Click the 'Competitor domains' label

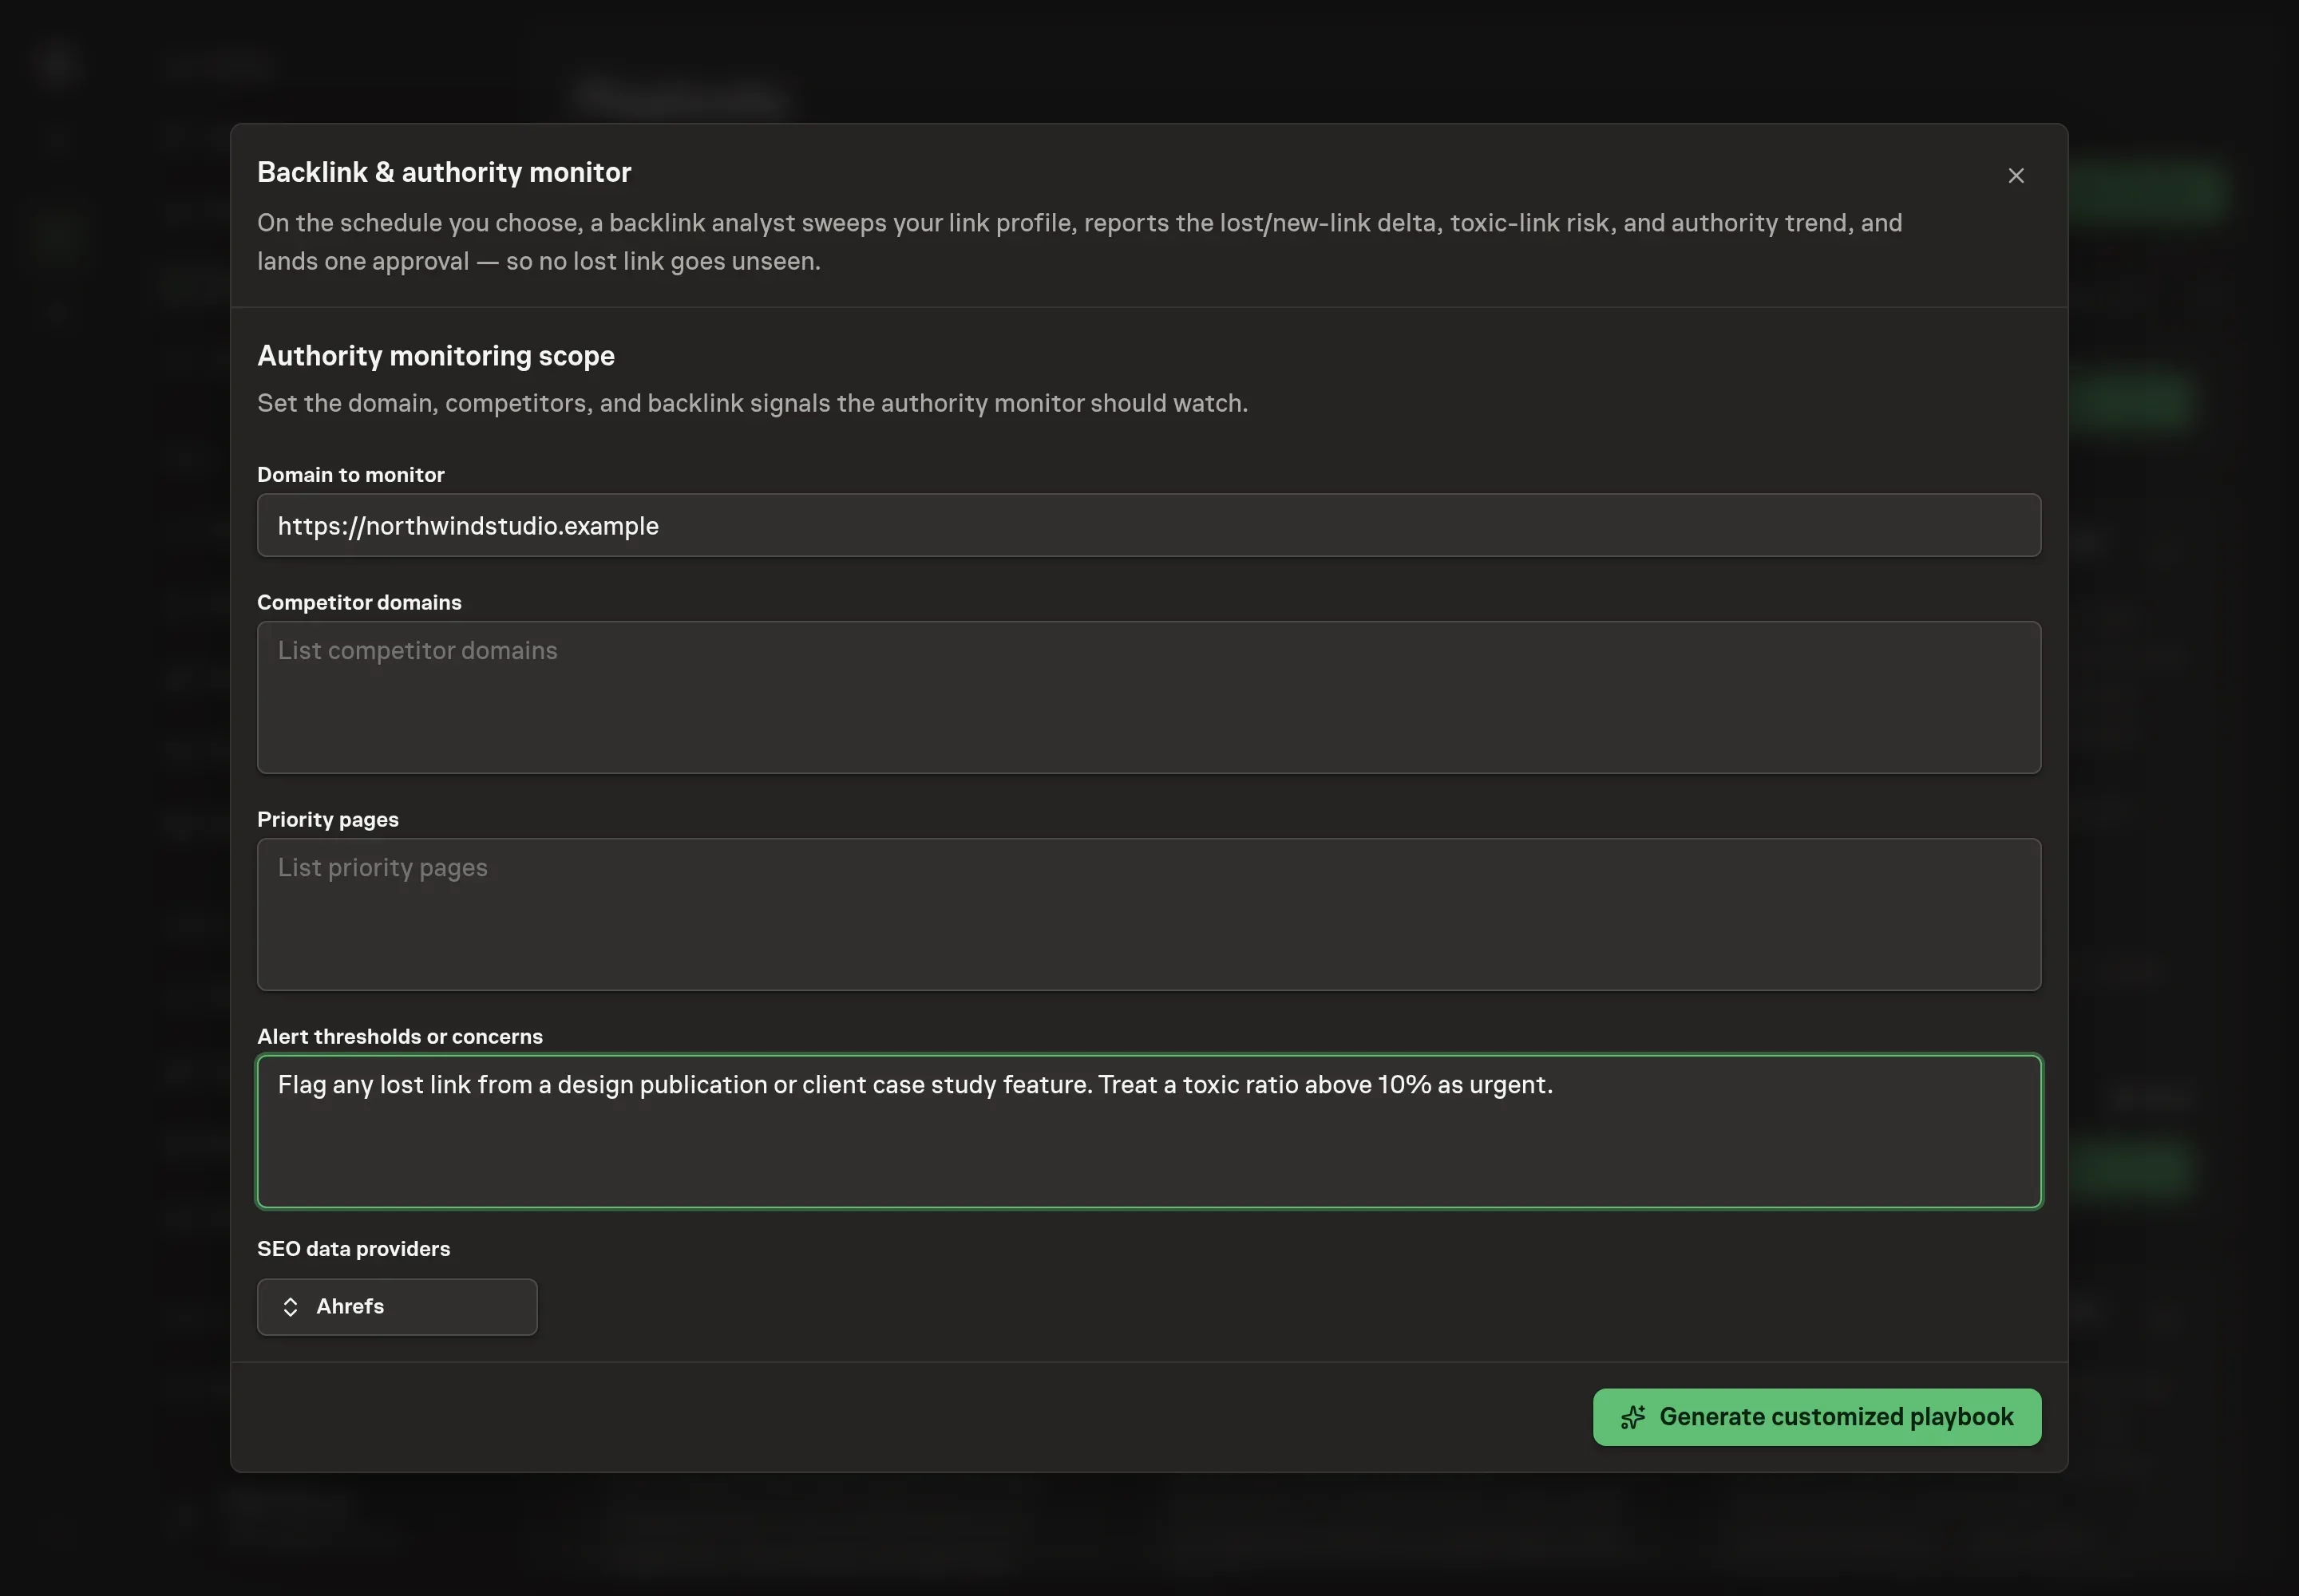point(359,602)
